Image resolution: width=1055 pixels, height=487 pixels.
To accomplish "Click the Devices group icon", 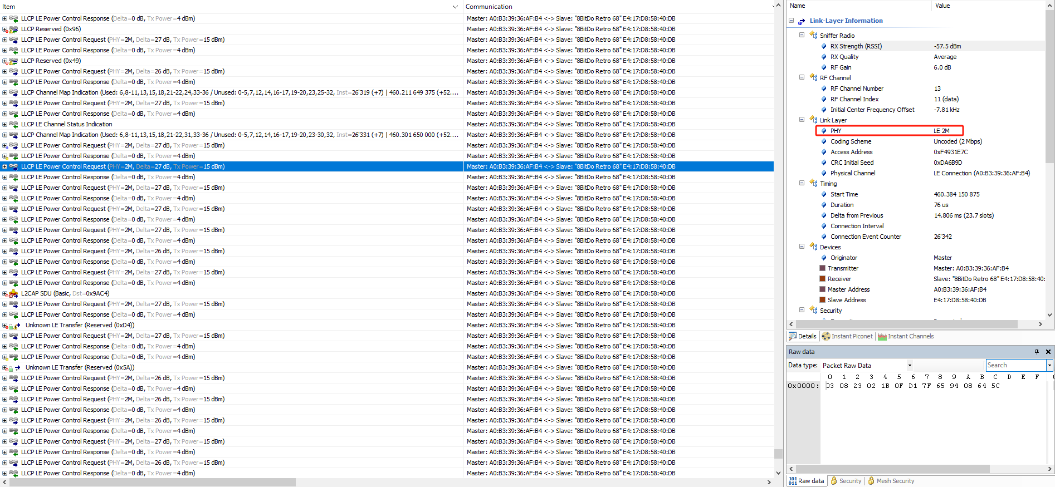I will [813, 247].
